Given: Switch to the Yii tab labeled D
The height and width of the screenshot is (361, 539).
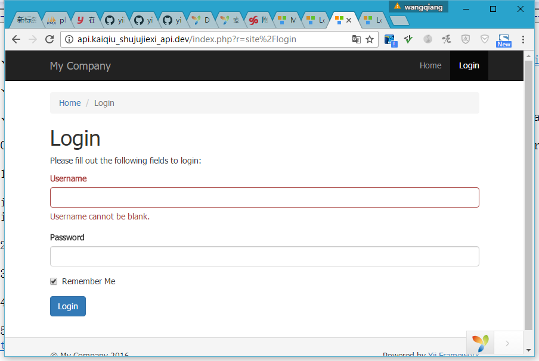Looking at the screenshot, I should [201, 20].
